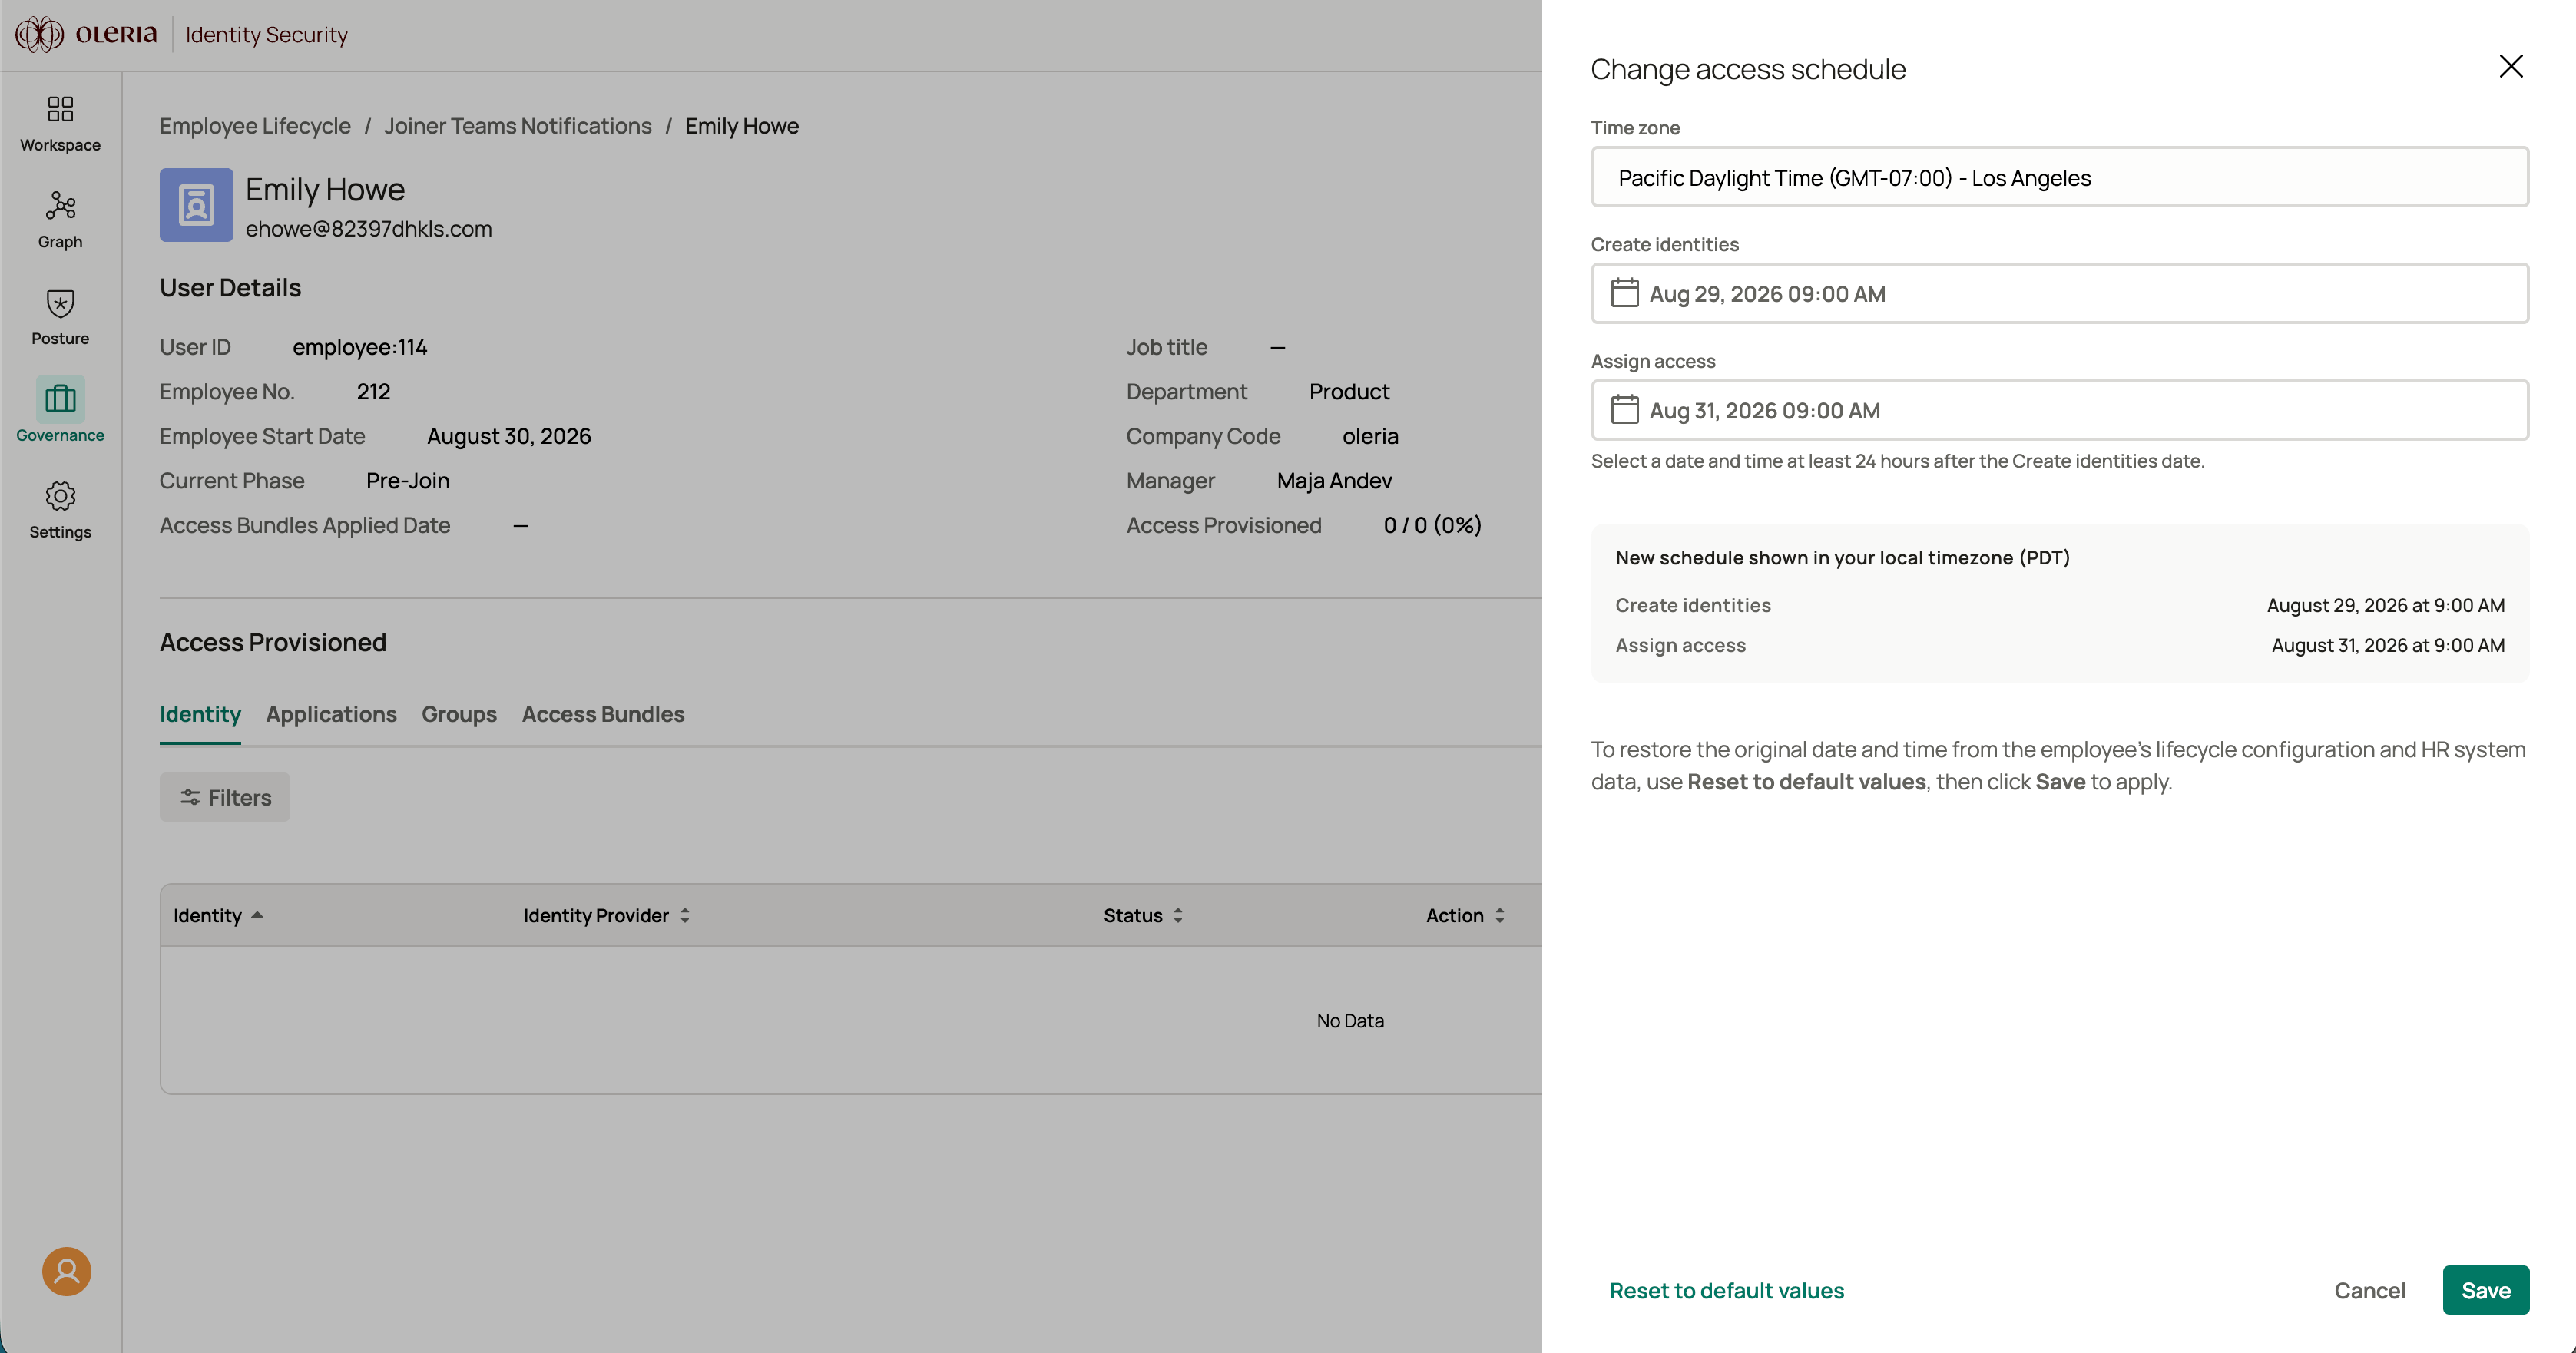
Task: Click the Emily Howe page heading
Action: click(325, 189)
